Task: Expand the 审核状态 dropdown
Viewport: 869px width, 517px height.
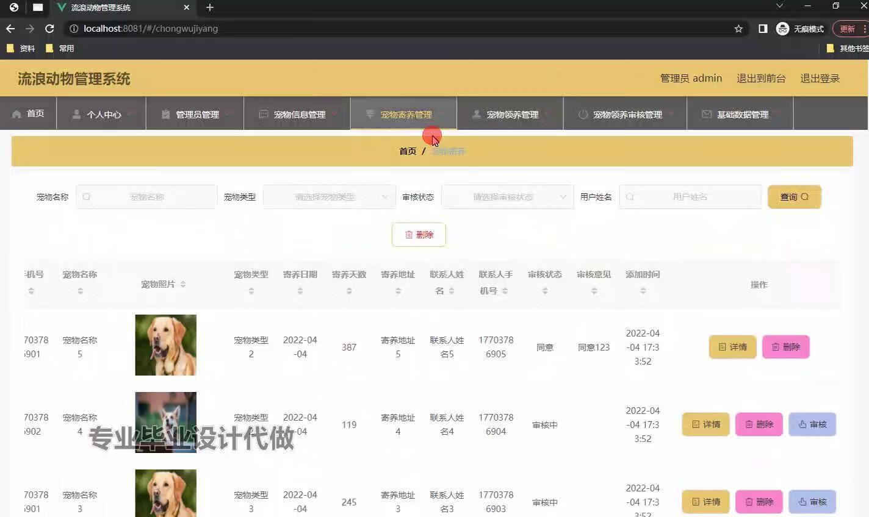Action: (x=508, y=197)
